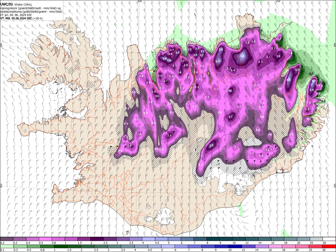336x252 pixels.
Task: Select the 'rigning/skúrir' description line
Action: tap(31, 8)
